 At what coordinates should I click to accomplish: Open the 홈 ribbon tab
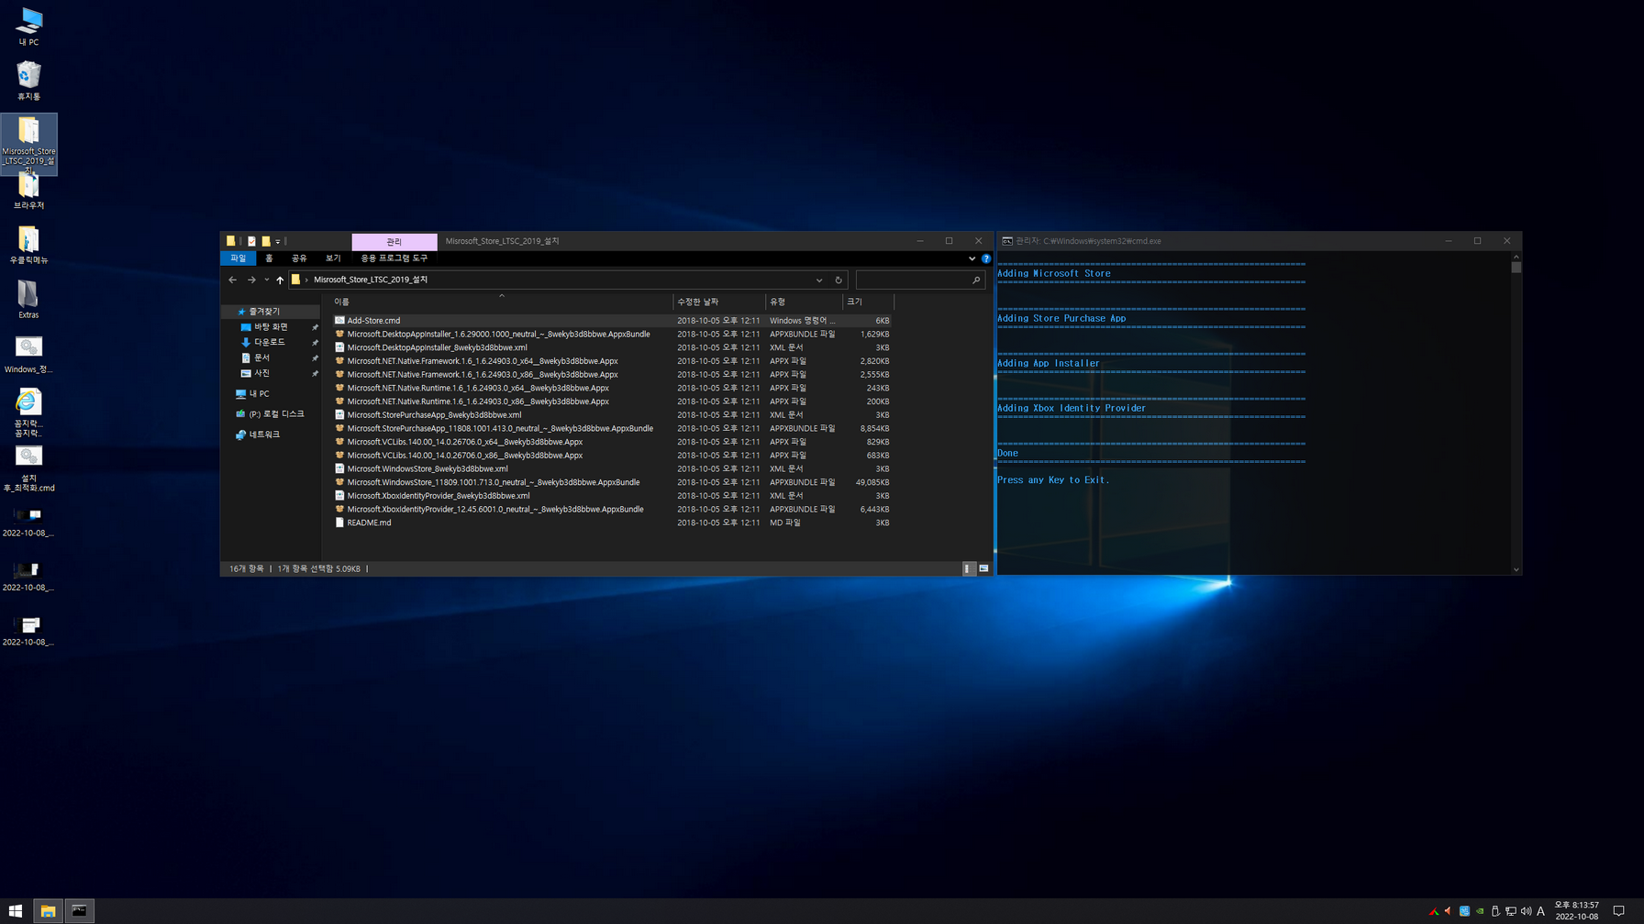[x=269, y=258]
